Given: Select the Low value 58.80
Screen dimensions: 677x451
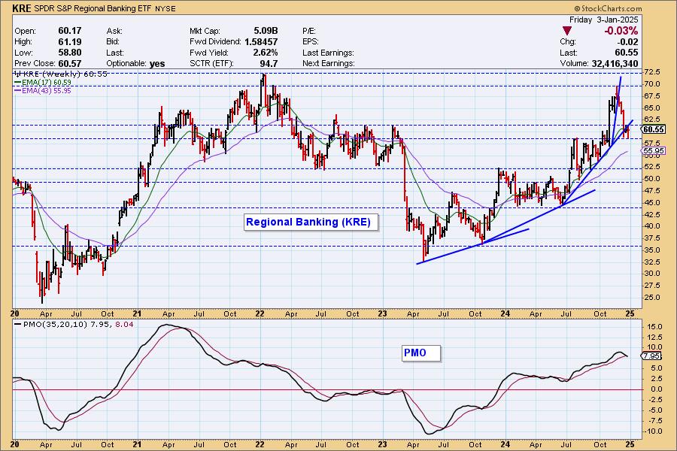Looking at the screenshot, I should point(70,53).
